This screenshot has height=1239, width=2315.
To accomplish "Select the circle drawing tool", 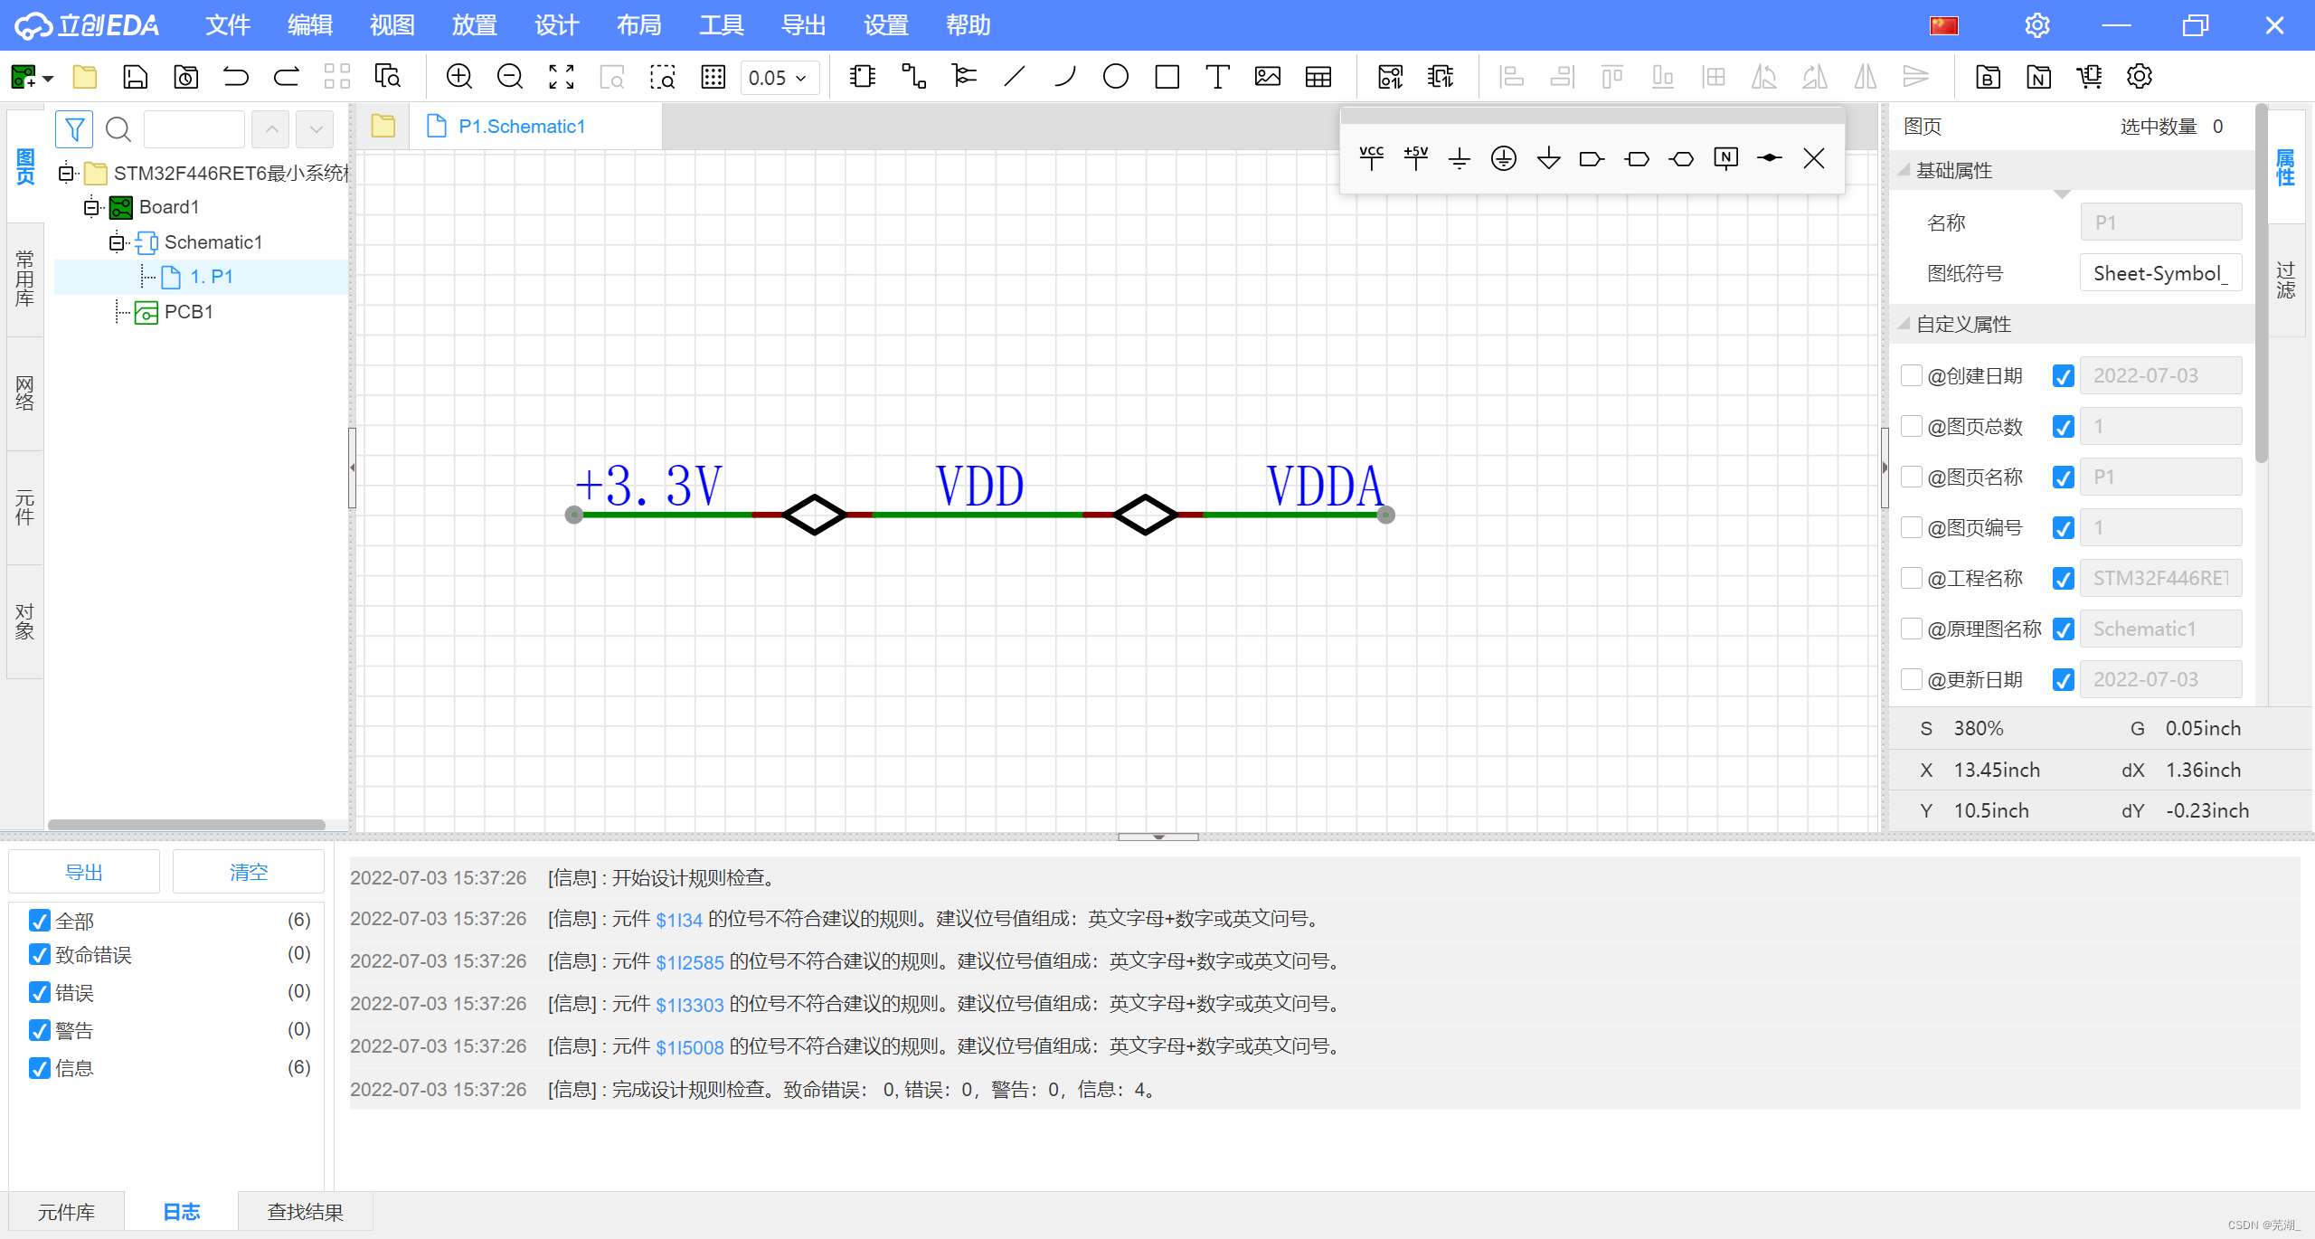I will [1116, 77].
